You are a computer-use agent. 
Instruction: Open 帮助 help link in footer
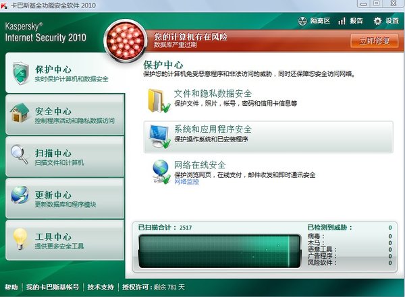11,287
